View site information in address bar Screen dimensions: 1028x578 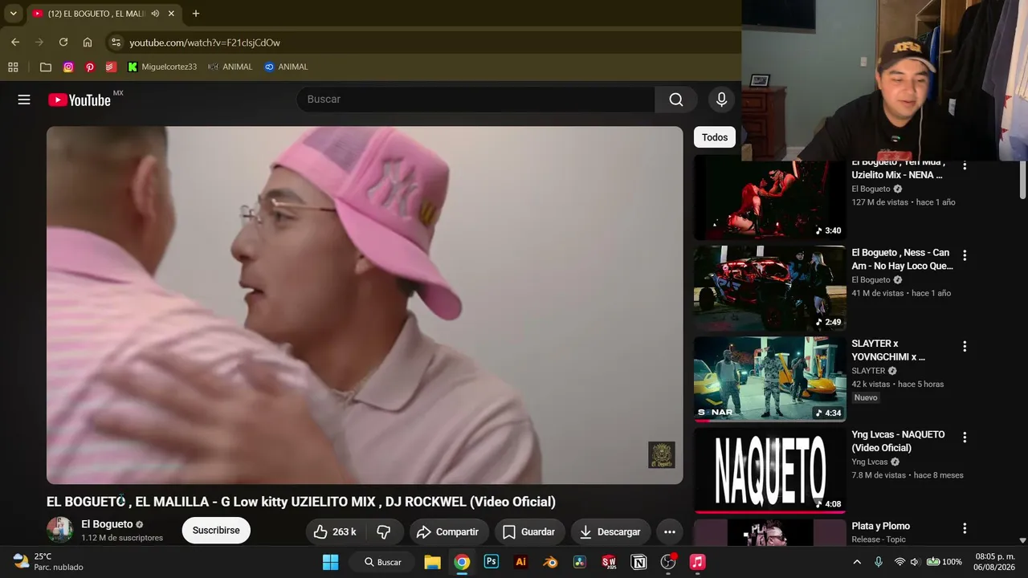(116, 43)
